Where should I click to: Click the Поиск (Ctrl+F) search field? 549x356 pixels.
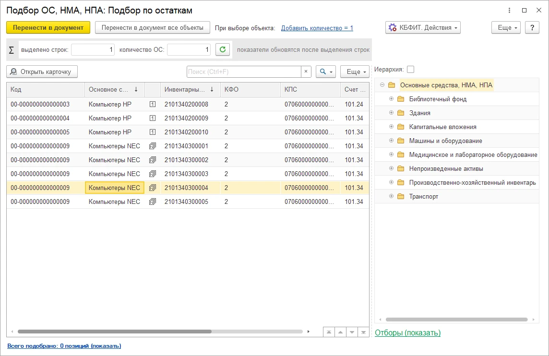tap(244, 71)
